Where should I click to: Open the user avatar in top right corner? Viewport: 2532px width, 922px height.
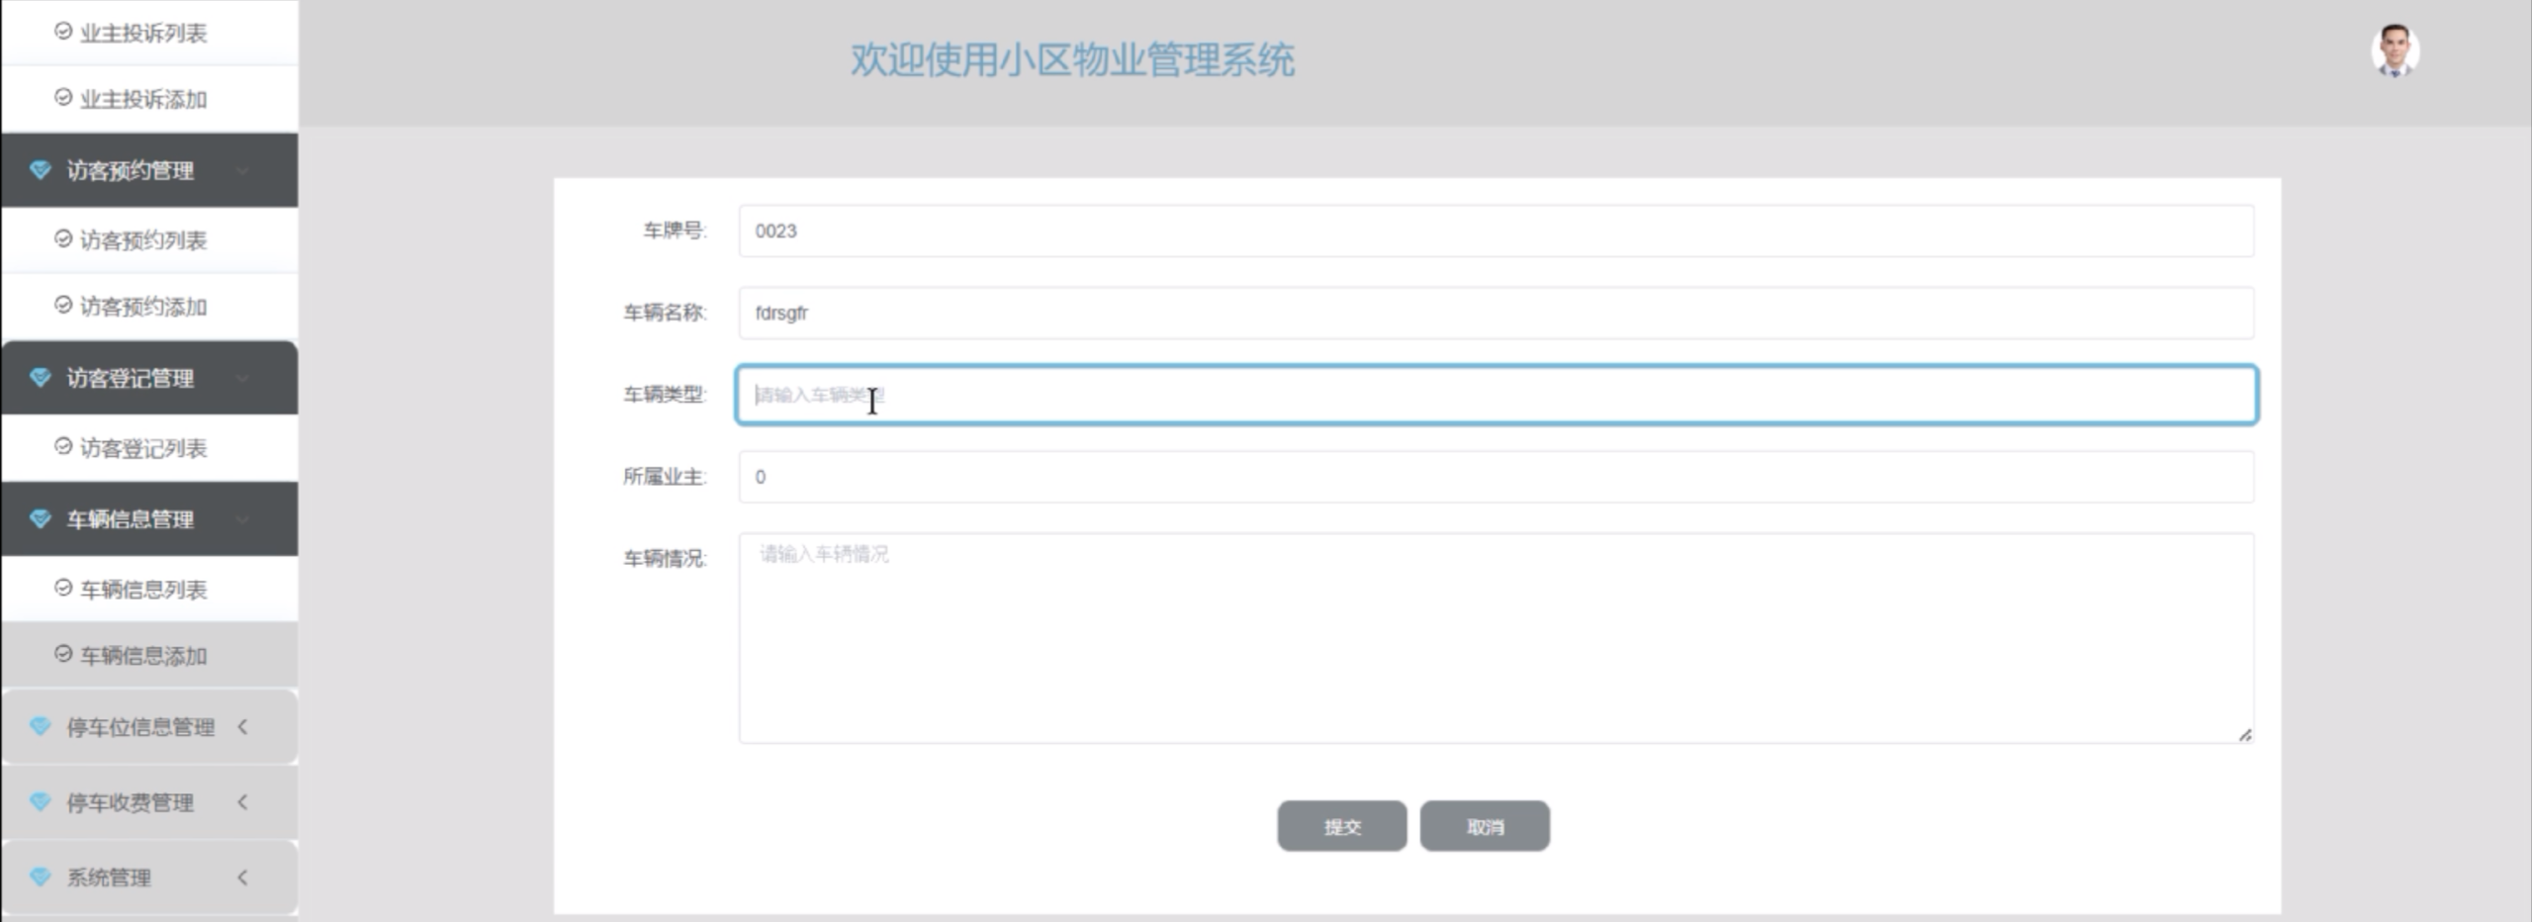2396,47
